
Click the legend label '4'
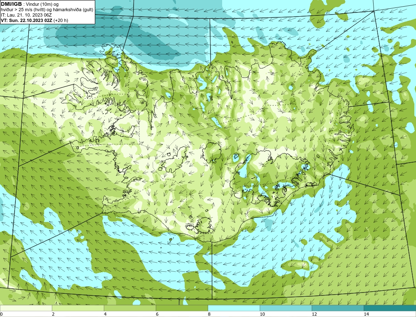tap(105, 314)
